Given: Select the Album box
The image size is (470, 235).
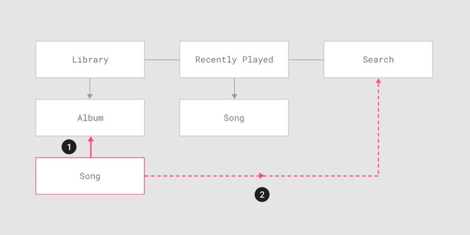Looking at the screenshot, I should pyautogui.click(x=90, y=118).
